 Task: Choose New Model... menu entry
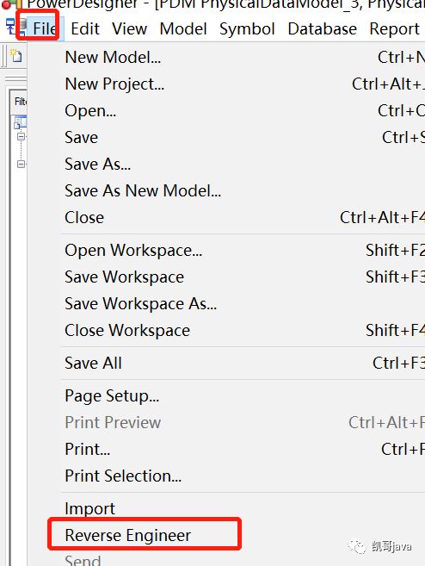[114, 57]
